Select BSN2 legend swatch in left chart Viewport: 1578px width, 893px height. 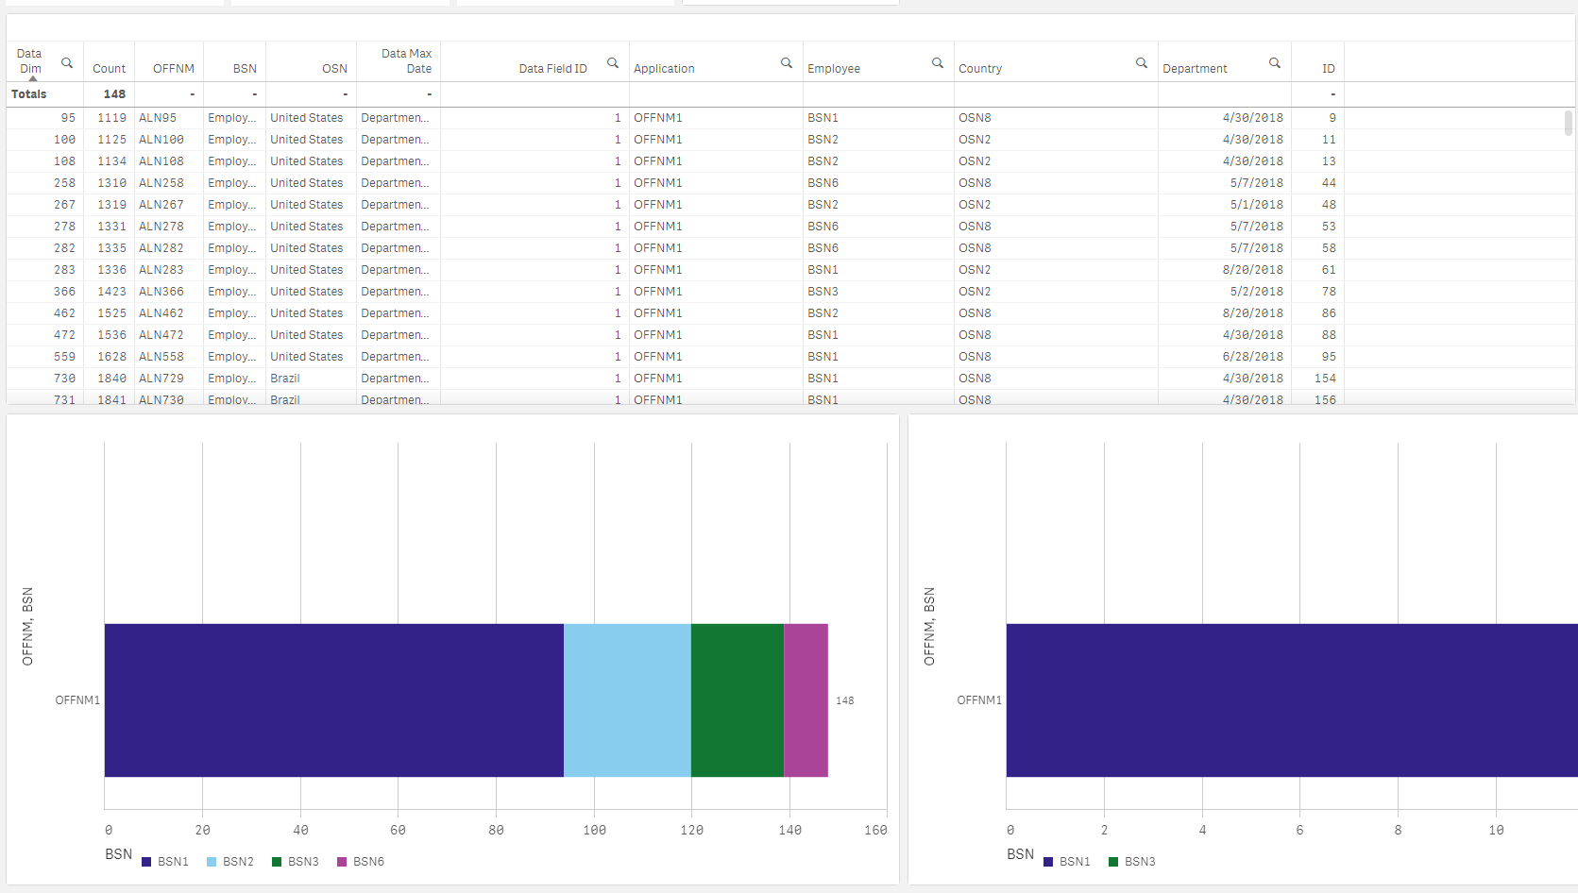click(212, 862)
